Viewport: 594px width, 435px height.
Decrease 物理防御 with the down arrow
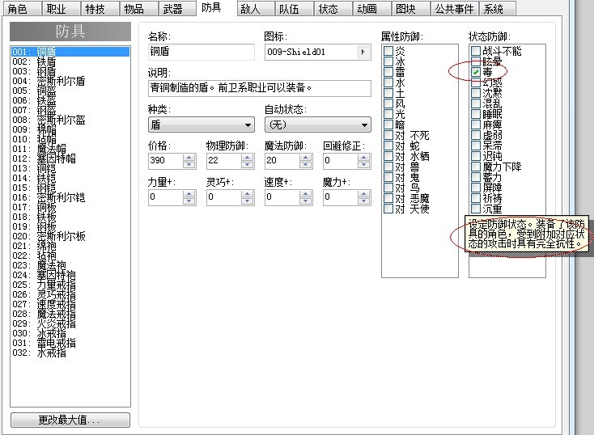(248, 164)
